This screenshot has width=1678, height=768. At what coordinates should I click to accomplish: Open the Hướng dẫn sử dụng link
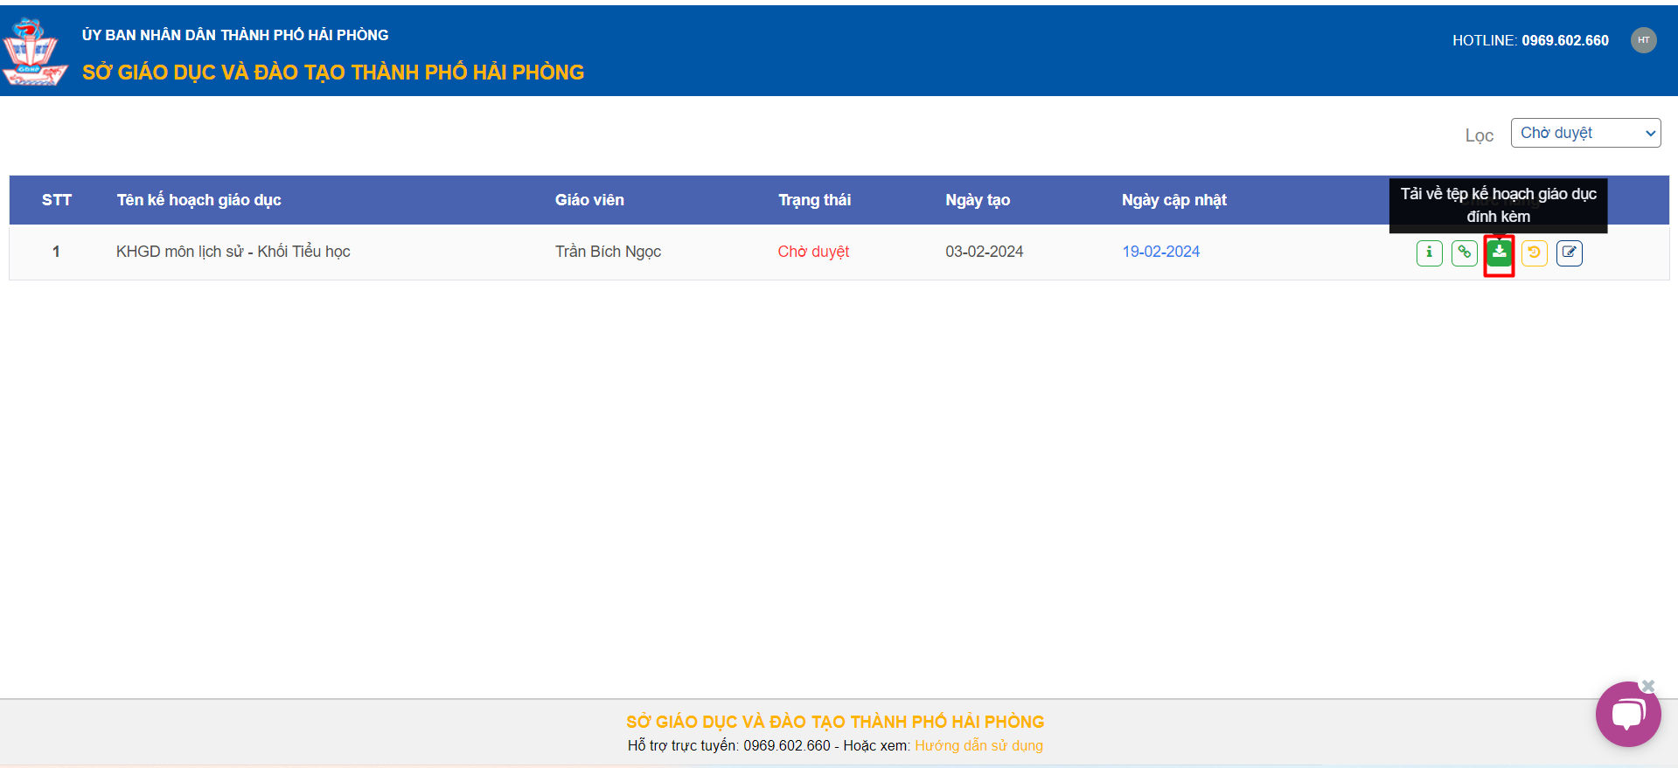point(978,745)
